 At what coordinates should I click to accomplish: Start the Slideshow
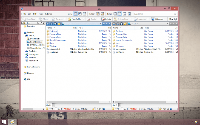pos(157,19)
